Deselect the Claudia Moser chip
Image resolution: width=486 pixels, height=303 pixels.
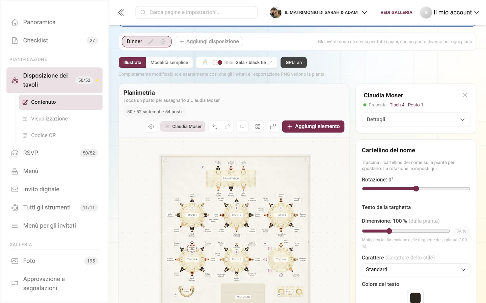183,127
